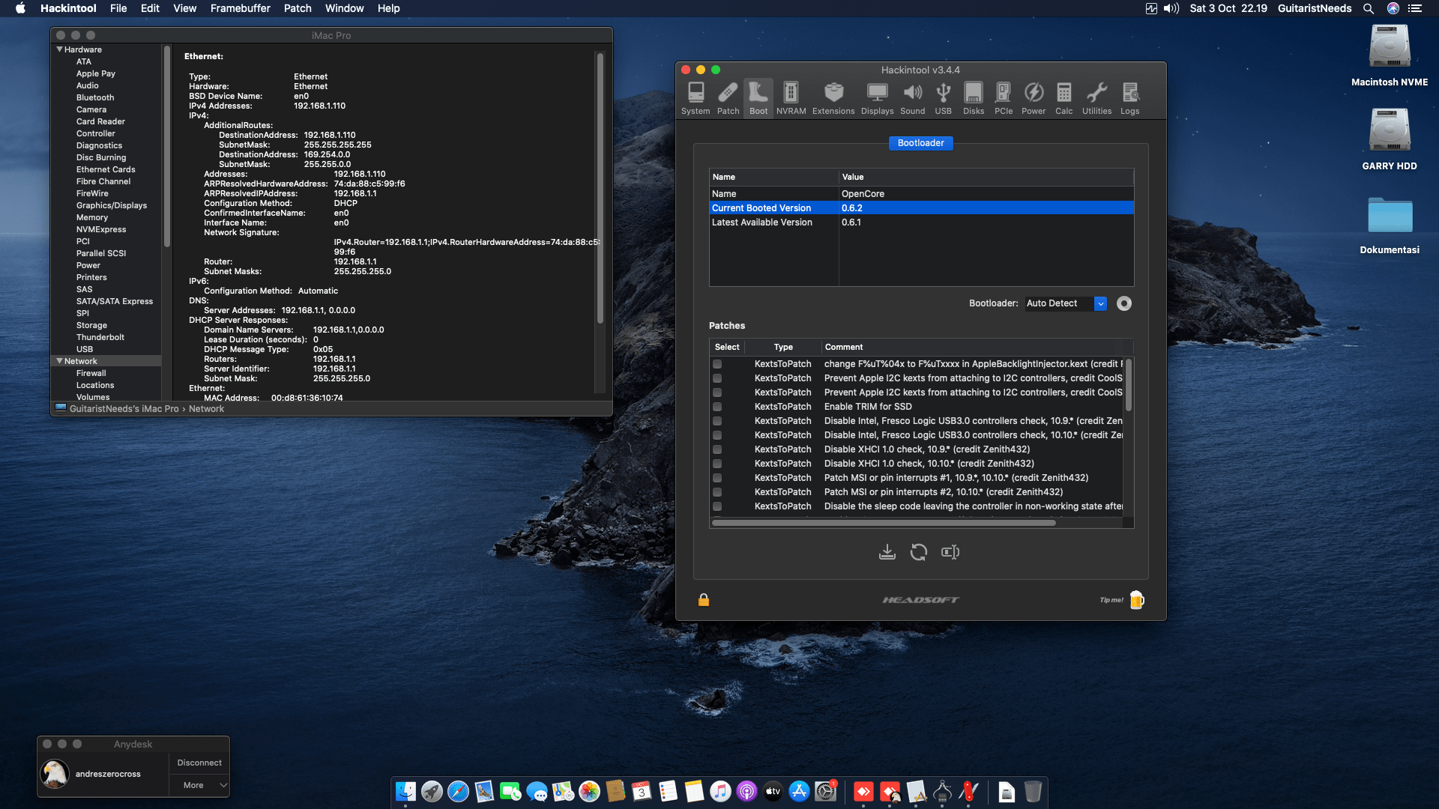The height and width of the screenshot is (809, 1439).
Task: Open System Preferences in the Dock
Action: coord(826,792)
